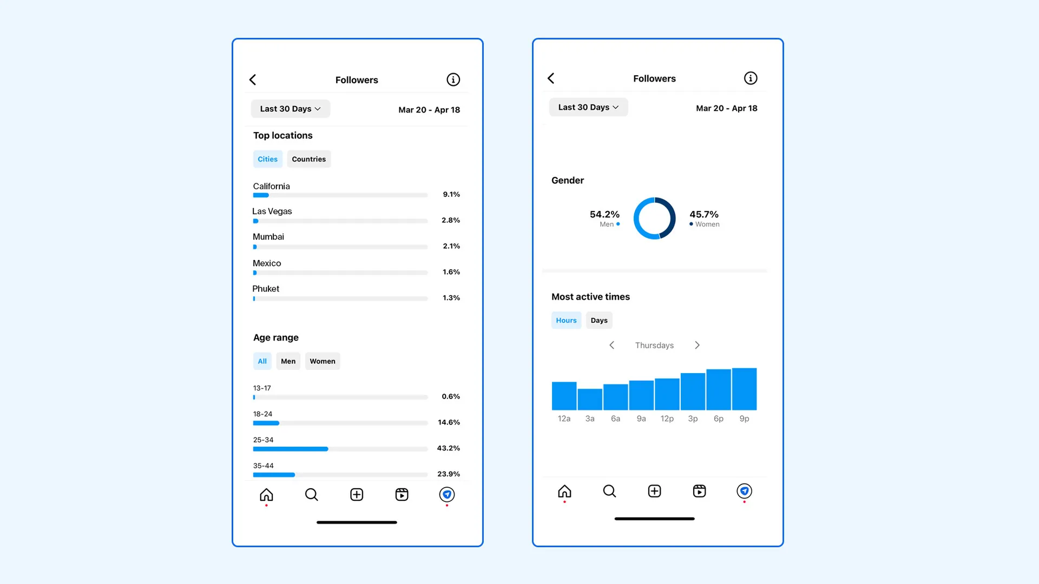The image size is (1039, 584).
Task: Tap the Home icon in navigation bar
Action: [x=266, y=494]
